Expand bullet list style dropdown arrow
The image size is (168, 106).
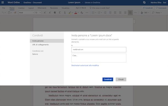tap(96, 13)
